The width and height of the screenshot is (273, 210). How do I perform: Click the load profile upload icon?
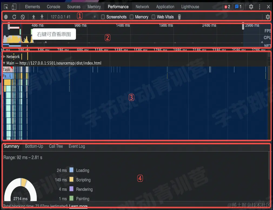34,17
